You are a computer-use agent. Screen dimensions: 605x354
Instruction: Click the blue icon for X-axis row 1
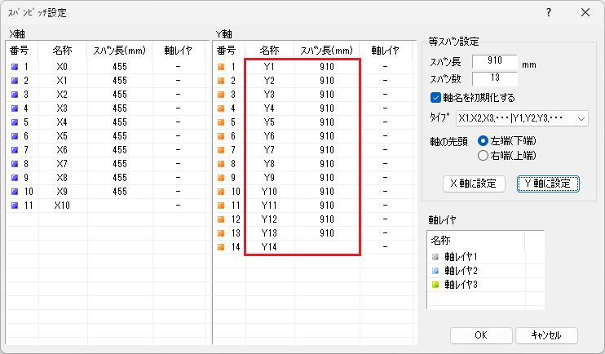tap(14, 67)
